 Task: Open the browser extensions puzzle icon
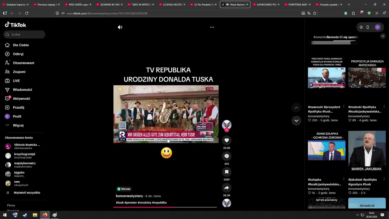[353, 13]
